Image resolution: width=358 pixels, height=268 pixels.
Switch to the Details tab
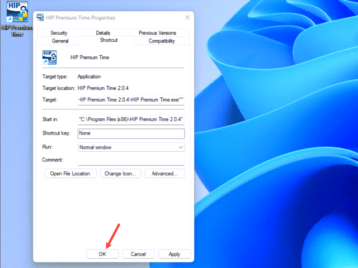click(x=103, y=33)
